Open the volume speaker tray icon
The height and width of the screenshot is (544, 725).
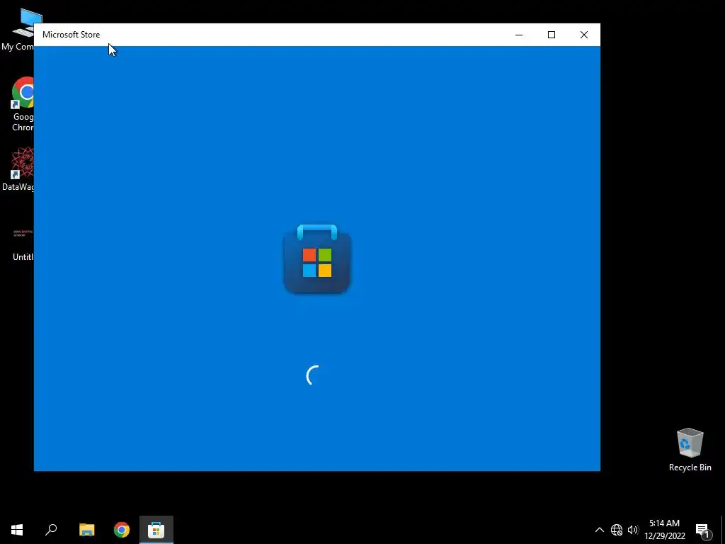point(633,530)
